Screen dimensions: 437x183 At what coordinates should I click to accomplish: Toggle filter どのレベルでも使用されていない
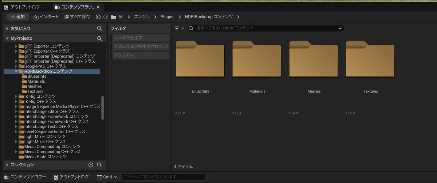click(139, 46)
